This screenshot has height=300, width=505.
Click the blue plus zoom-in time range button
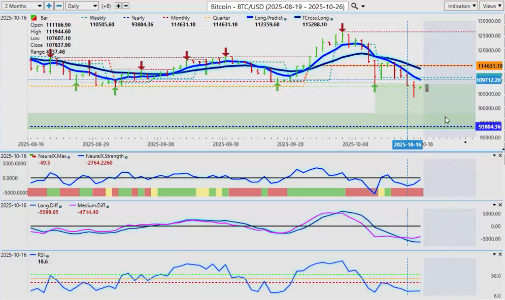point(49,6)
